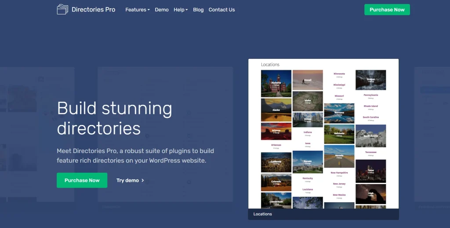Click the Louisiana text link
This screenshot has width=450, height=228.
pyautogui.click(x=308, y=189)
